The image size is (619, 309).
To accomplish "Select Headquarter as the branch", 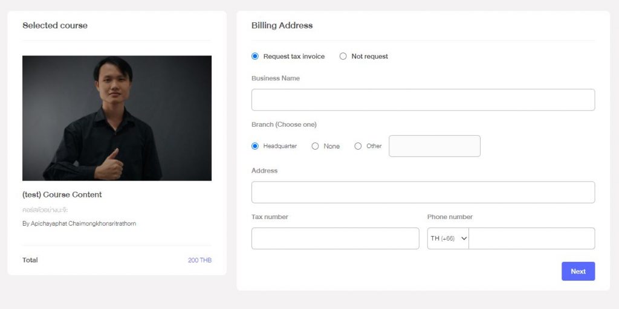I will 255,146.
